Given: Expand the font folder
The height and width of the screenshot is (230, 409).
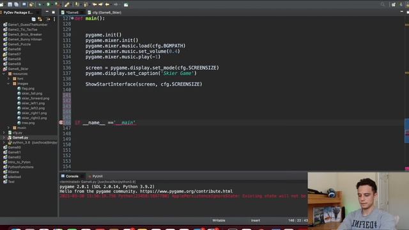Looking at the screenshot, I should tap(8, 79).
